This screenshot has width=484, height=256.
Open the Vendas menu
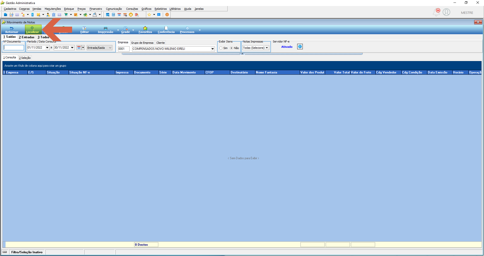click(x=37, y=9)
